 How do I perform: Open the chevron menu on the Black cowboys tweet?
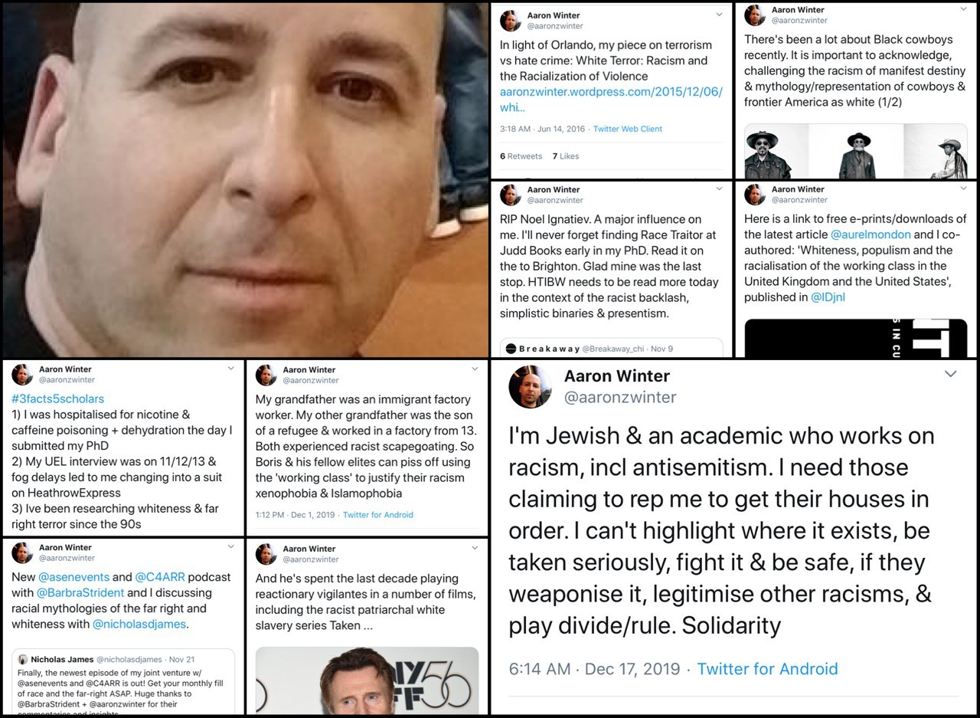(962, 9)
